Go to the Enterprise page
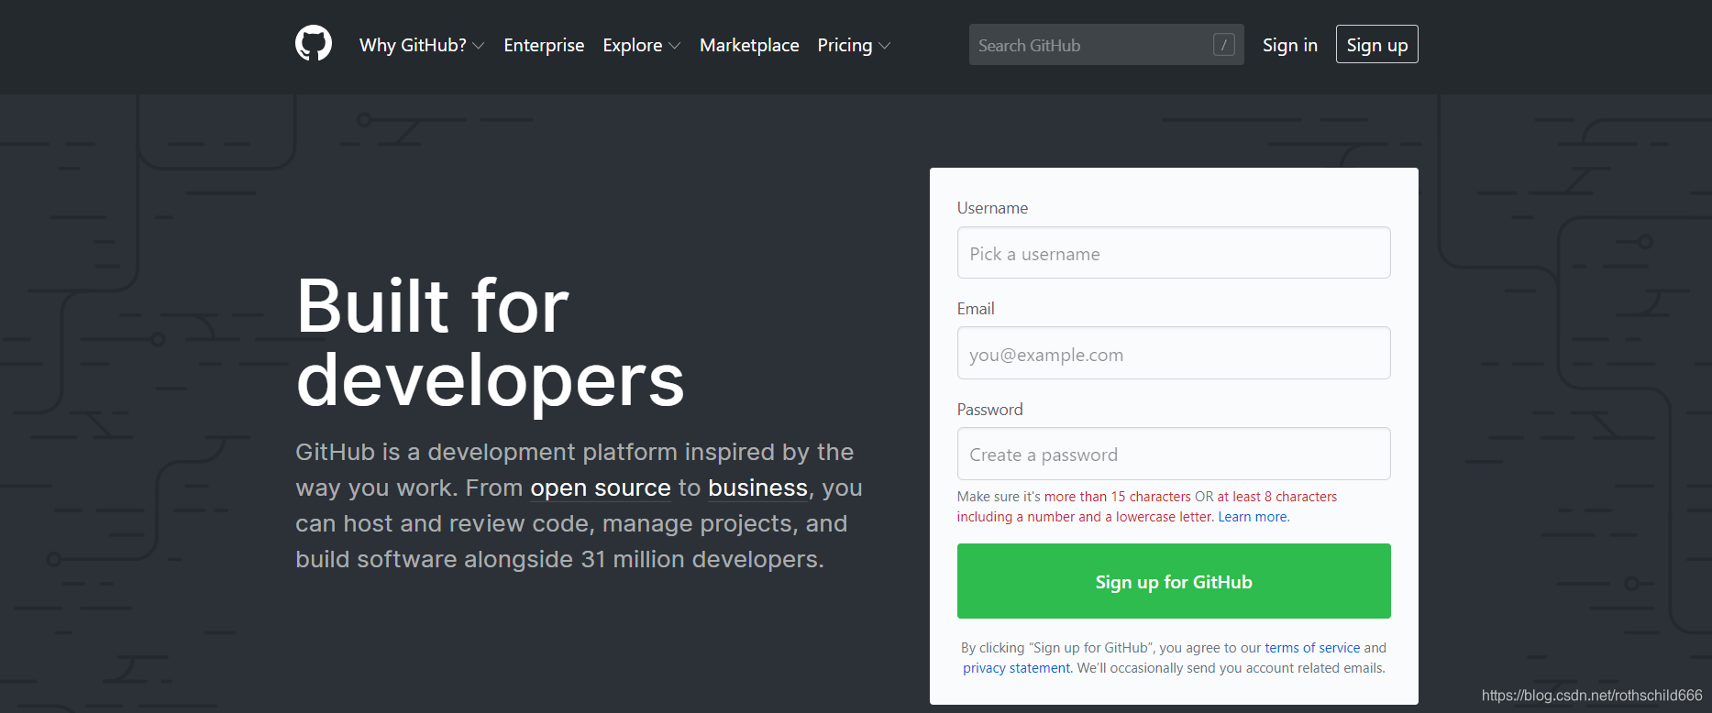Screen dimensions: 1712x713 tap(544, 45)
